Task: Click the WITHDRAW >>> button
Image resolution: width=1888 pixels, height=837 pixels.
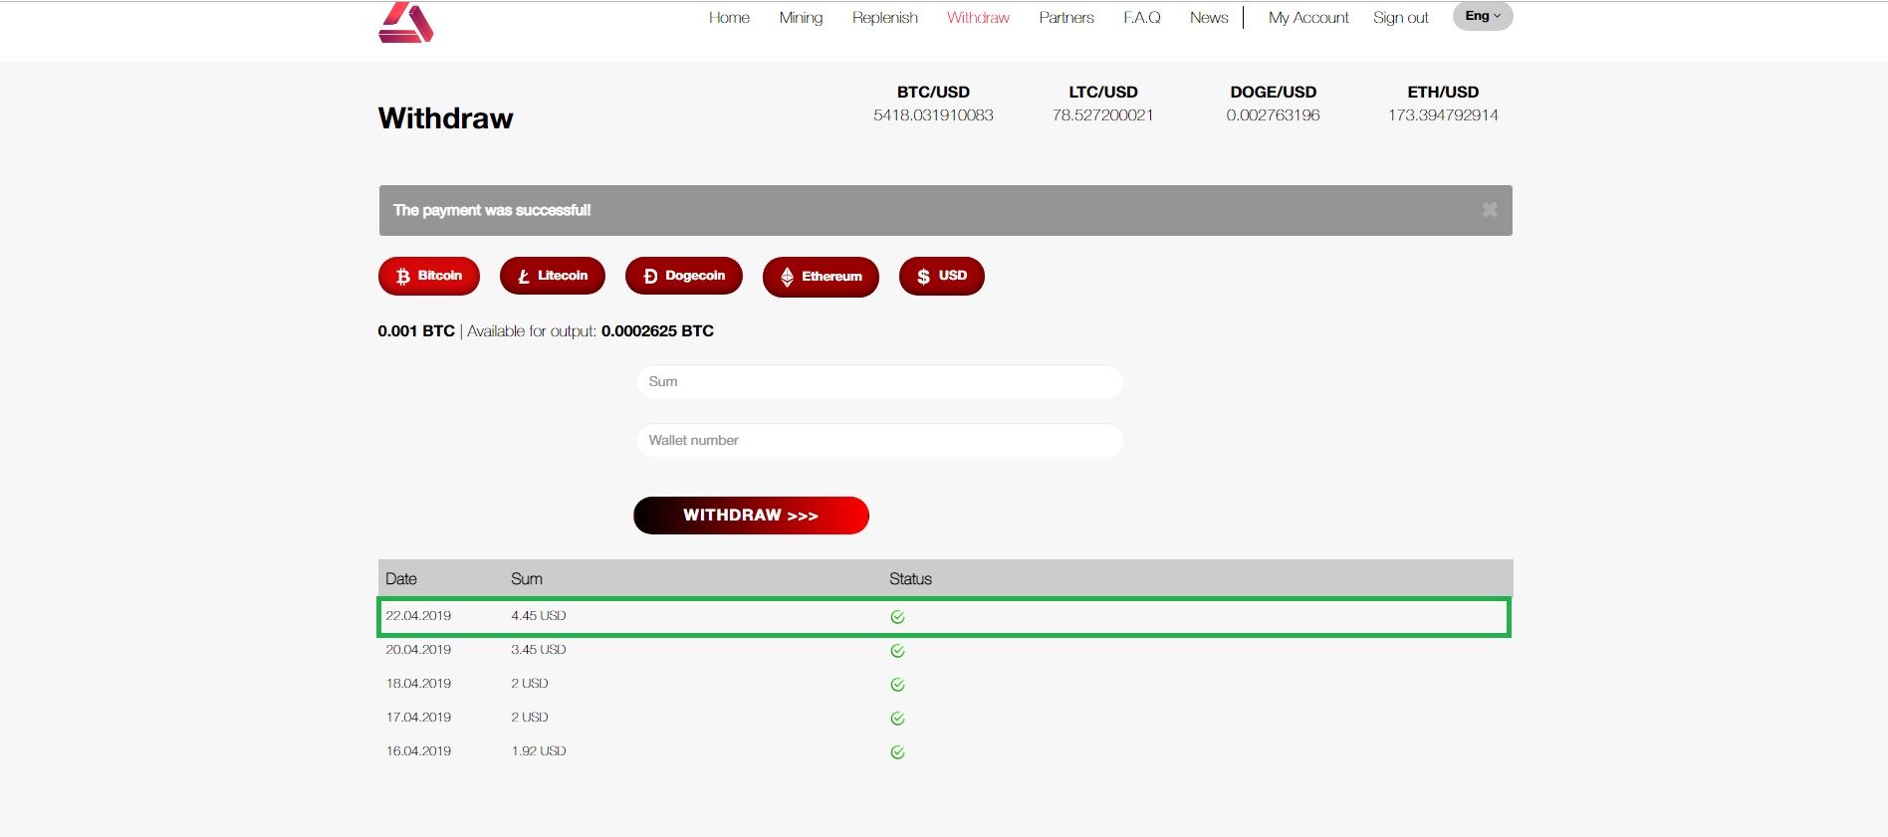Action: click(751, 516)
